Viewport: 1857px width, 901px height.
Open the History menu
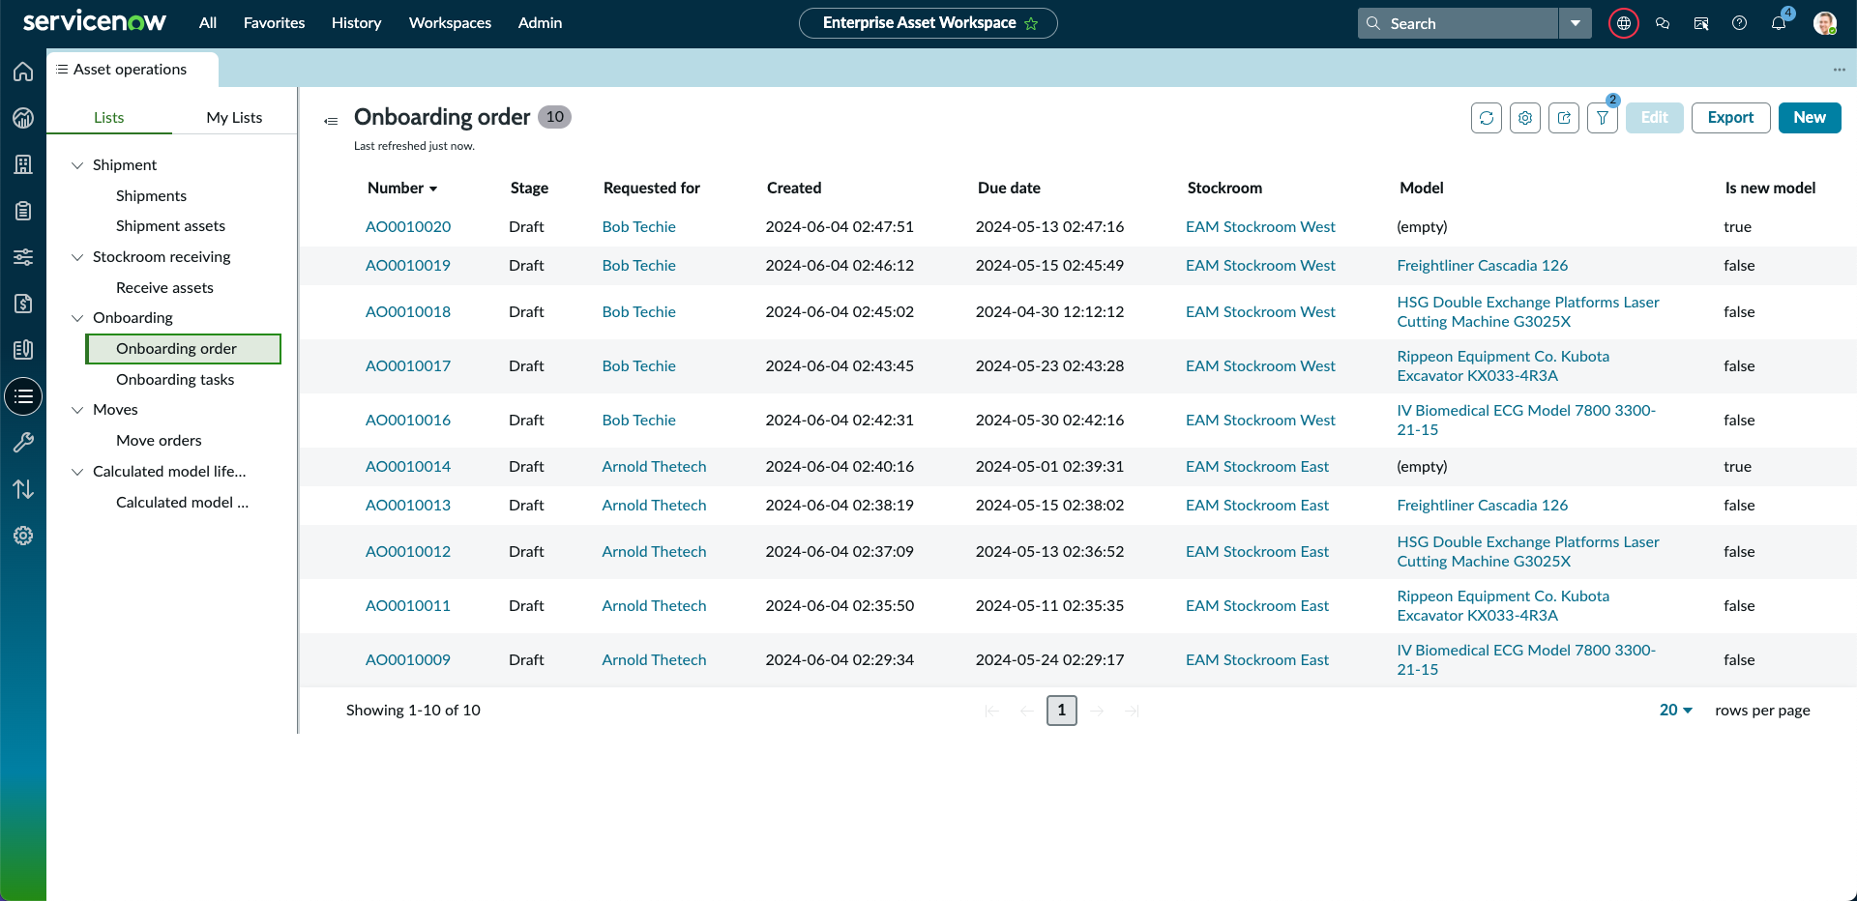pyautogui.click(x=356, y=23)
